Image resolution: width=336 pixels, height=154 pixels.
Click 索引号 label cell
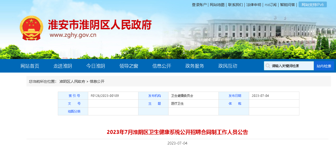(x=73, y=96)
